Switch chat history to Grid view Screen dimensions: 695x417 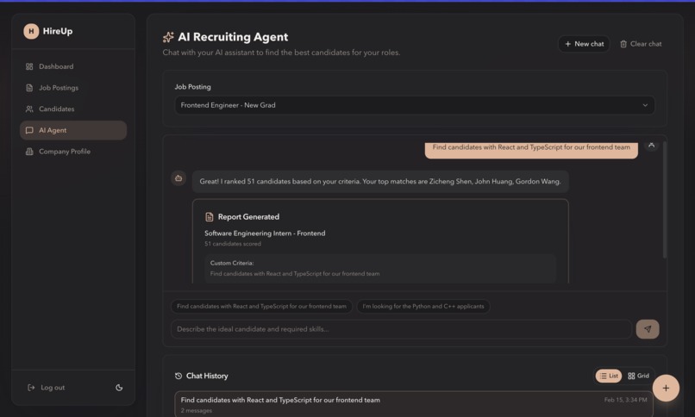point(638,376)
